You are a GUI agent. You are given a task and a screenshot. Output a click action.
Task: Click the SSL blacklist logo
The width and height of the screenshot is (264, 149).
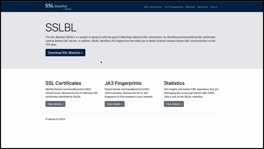(x=58, y=6)
